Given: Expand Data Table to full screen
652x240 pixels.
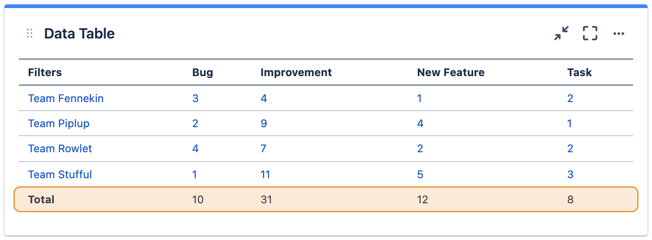Looking at the screenshot, I should 590,34.
